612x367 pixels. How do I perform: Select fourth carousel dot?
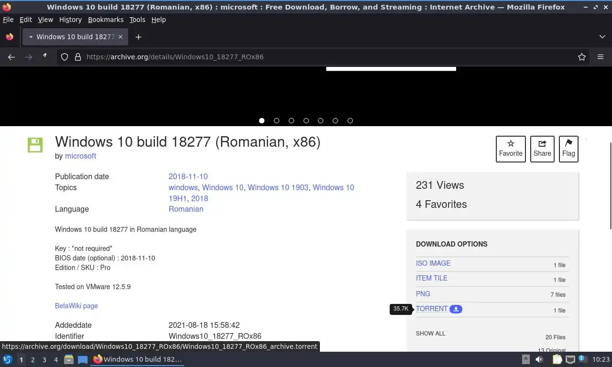[306, 120]
